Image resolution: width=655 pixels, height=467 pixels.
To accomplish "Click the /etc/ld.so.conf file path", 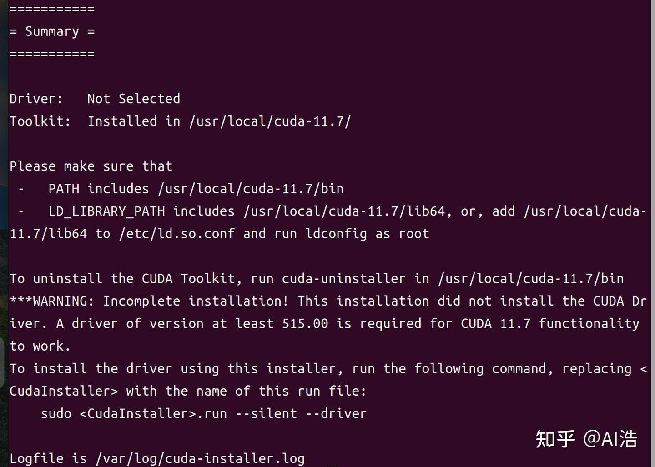I will tap(176, 234).
